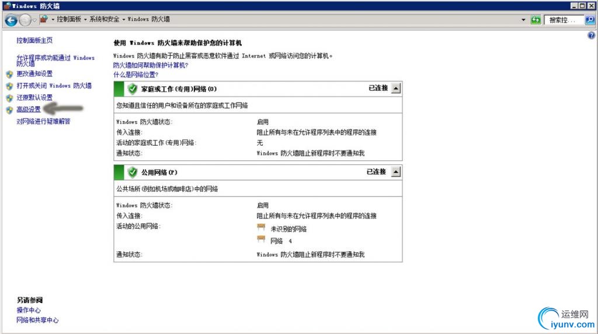Click shield icon beside 高级设置

click(x=9, y=110)
